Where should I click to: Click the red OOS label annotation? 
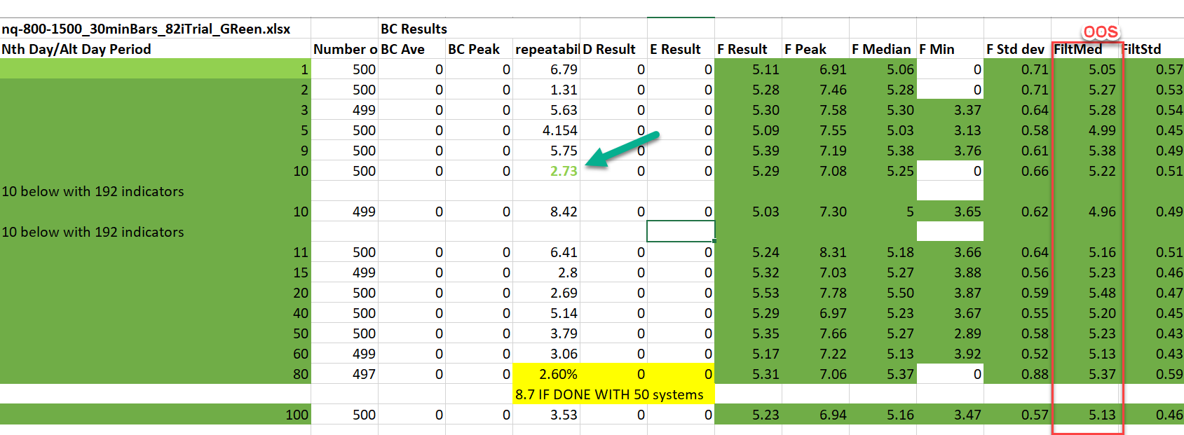(1100, 32)
